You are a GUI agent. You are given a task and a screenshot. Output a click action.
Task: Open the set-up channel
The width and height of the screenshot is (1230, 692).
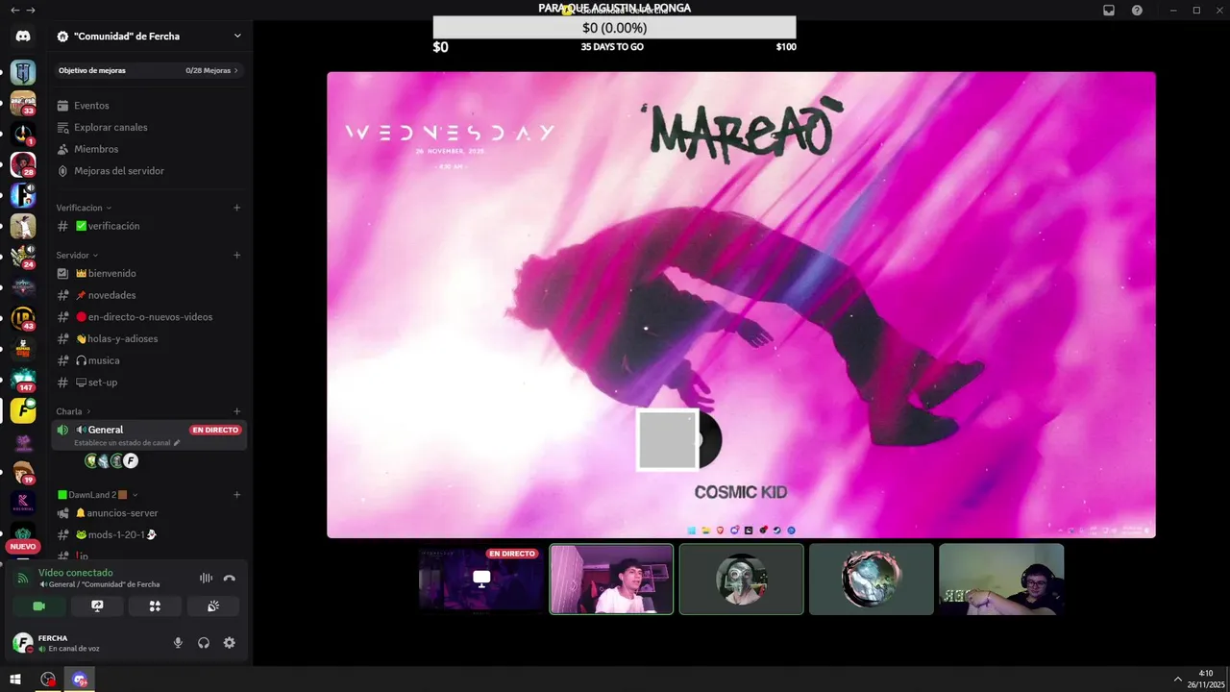point(148,383)
